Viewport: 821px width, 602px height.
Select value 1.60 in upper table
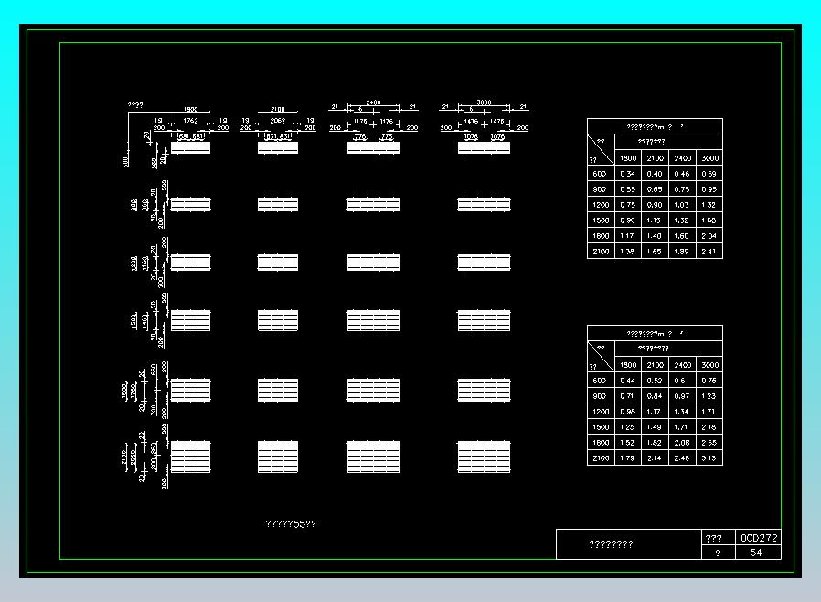coord(682,236)
